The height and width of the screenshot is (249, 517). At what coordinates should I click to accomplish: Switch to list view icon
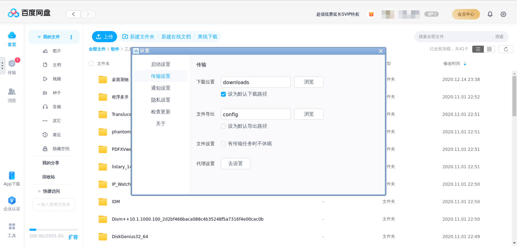[x=478, y=49]
